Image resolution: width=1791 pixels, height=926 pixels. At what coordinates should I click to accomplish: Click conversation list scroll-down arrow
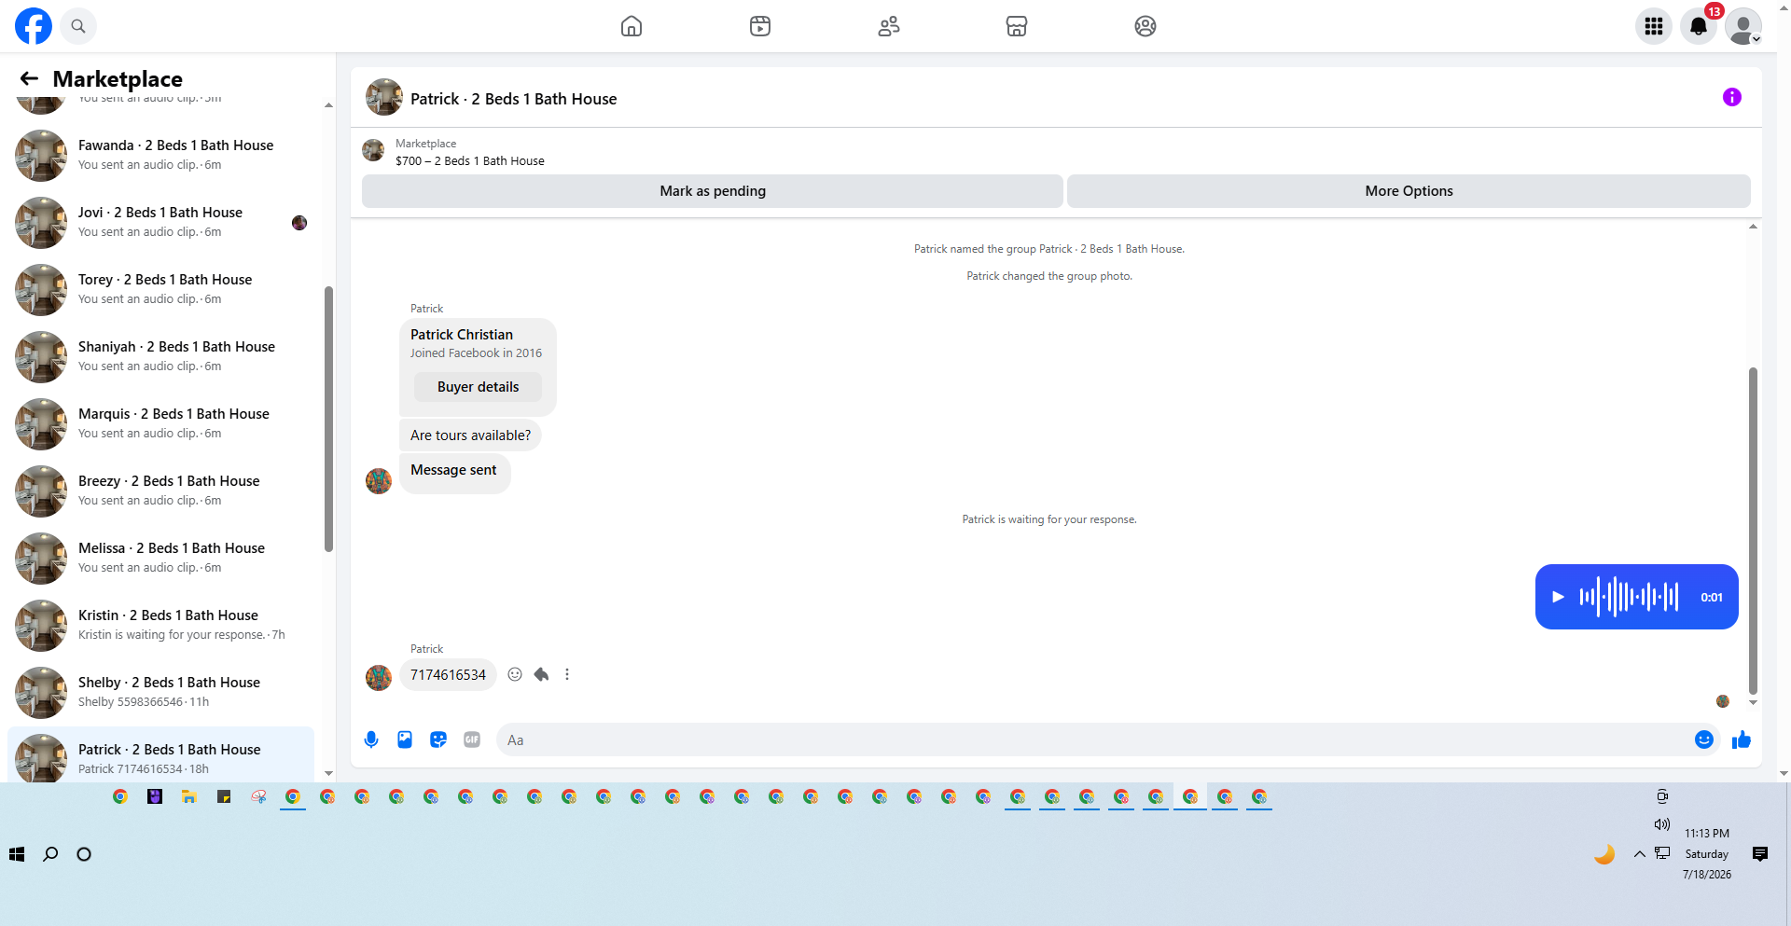tap(328, 773)
